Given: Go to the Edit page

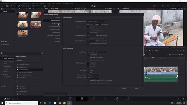Looking at the screenshot, I should pos(82,99).
